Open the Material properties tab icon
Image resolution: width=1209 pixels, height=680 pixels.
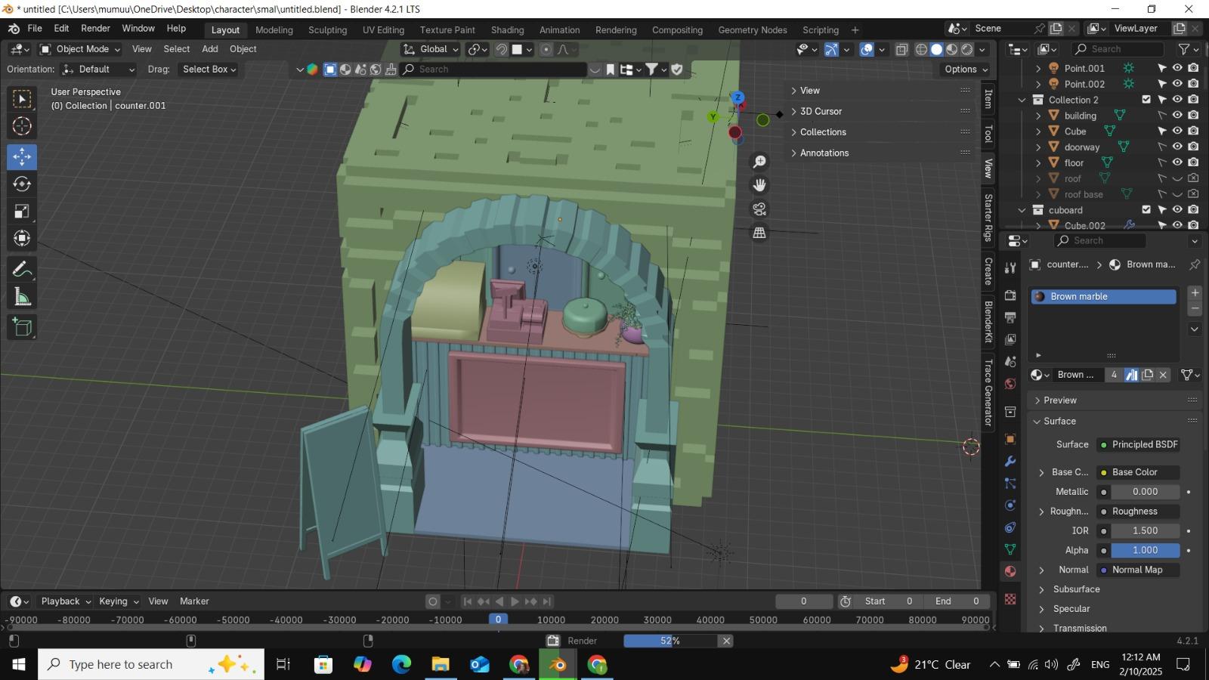coord(1010,572)
